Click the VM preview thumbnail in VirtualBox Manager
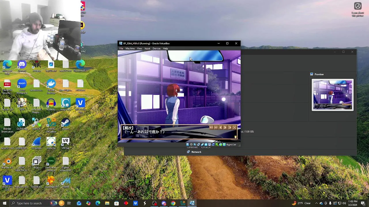The height and width of the screenshot is (207, 369). [333, 95]
